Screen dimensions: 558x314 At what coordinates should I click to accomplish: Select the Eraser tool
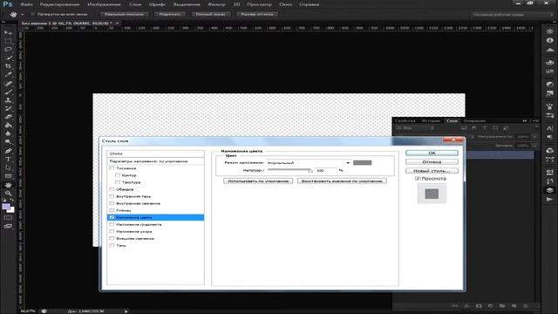click(8, 117)
